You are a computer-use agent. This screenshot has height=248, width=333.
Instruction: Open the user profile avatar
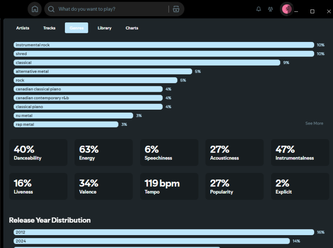(286, 9)
